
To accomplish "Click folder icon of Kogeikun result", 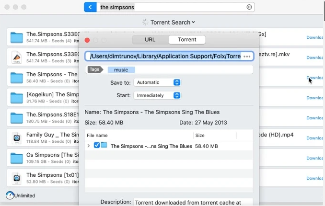I will (x=17, y=98).
